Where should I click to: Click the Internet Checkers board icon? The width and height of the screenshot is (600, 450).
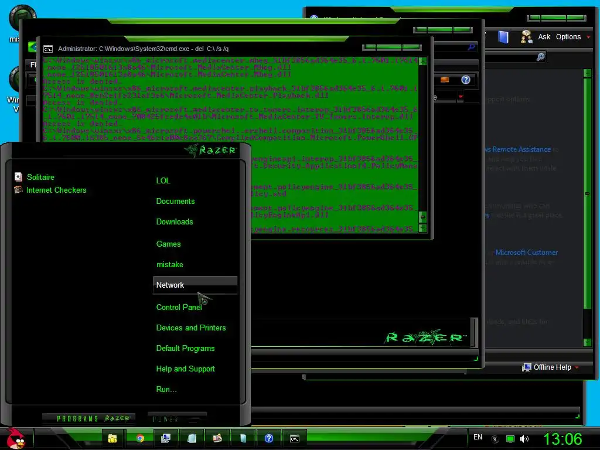pyautogui.click(x=18, y=189)
